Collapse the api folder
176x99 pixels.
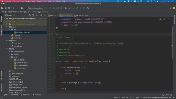(x=9, y=30)
